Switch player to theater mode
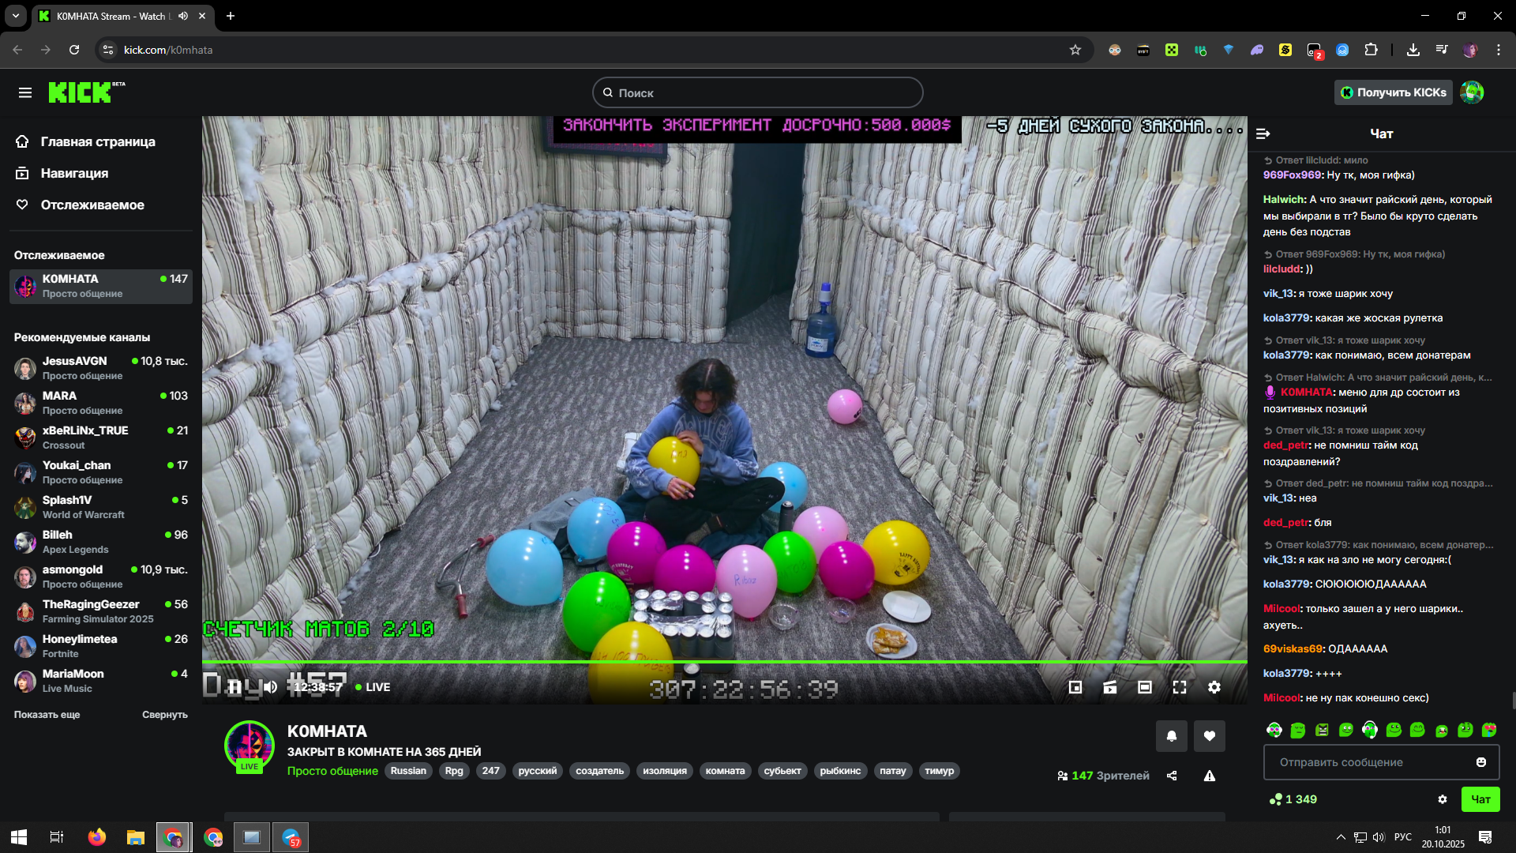 [1145, 687]
